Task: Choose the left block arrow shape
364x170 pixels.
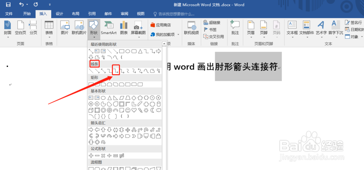Action: tap(97, 129)
